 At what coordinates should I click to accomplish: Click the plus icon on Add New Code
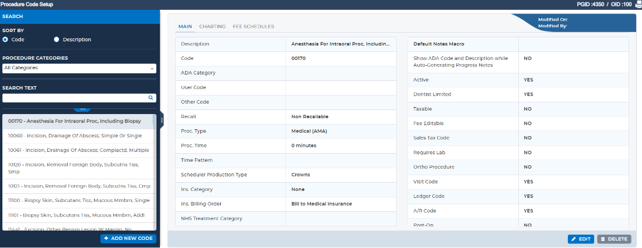(106, 239)
